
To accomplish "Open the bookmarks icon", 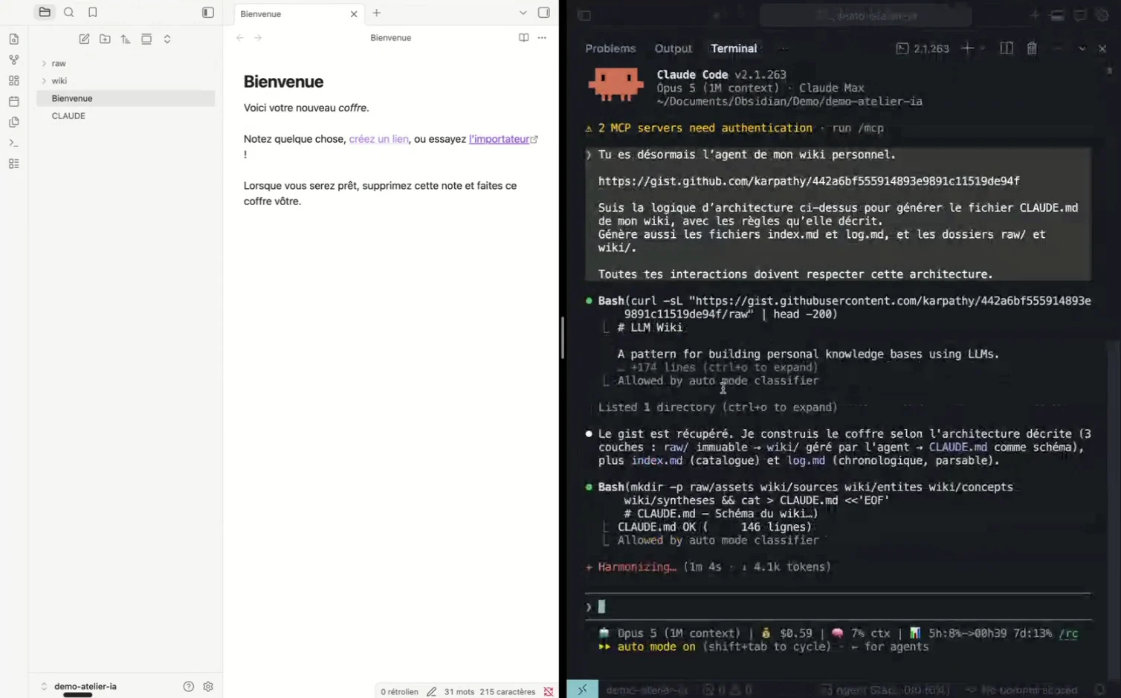I will coord(93,13).
